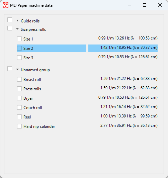Select the Hard nip calander row
The height and width of the screenshot is (178, 168).
pos(87,126)
